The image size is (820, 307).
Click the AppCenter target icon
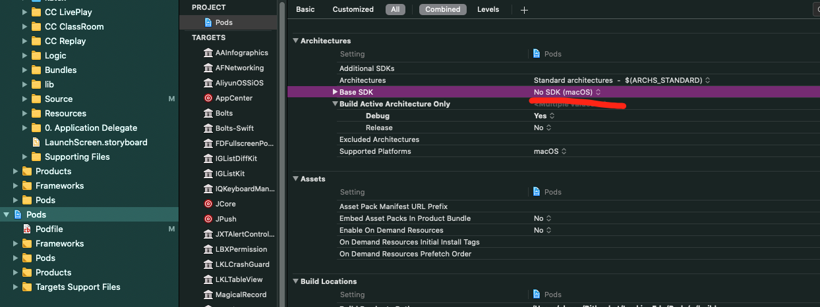[x=208, y=98]
